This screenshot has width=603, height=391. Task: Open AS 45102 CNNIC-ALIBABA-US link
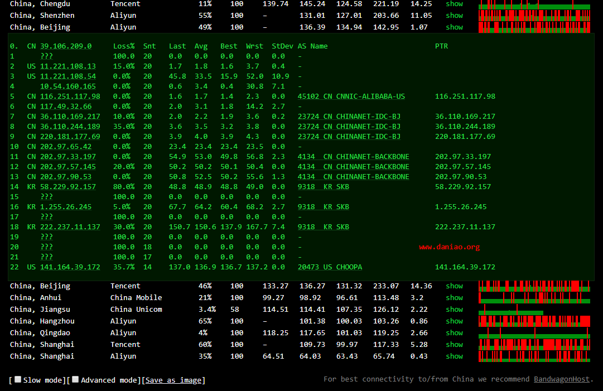coord(351,96)
